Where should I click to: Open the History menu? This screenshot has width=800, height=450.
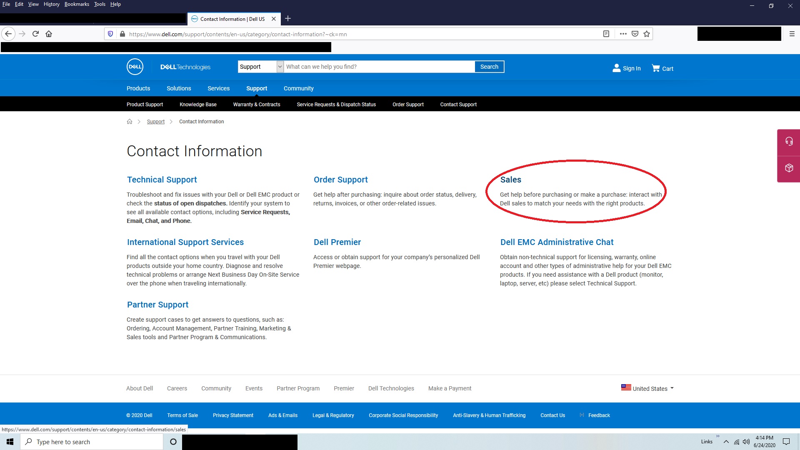coord(52,4)
